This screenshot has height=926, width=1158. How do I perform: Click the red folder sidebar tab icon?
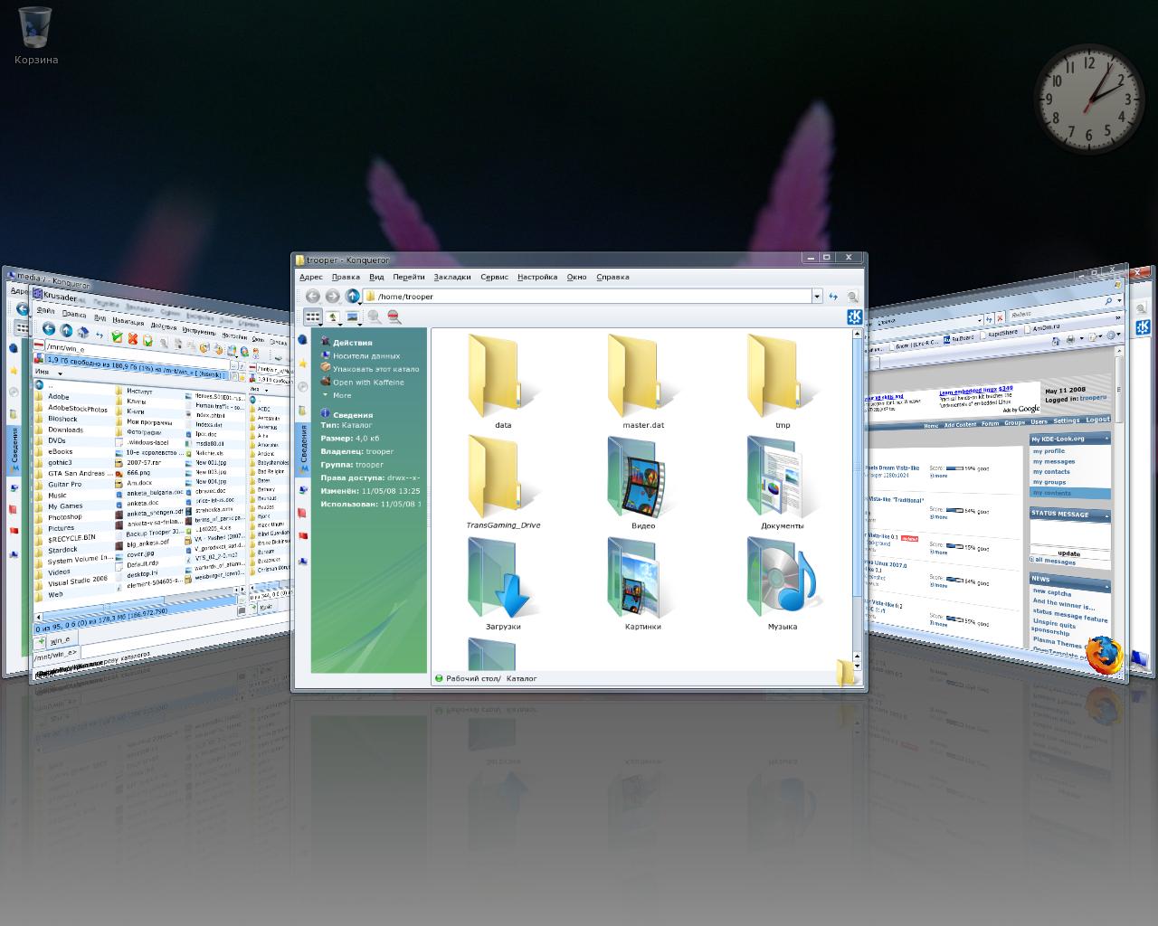pyautogui.click(x=303, y=513)
